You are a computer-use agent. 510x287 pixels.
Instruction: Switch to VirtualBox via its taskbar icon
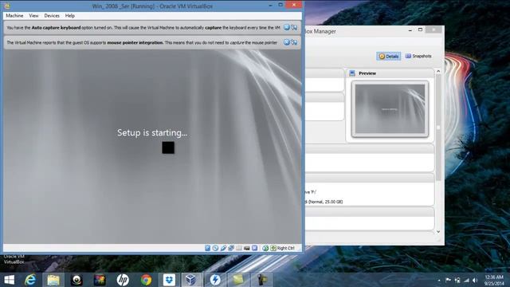pyautogui.click(x=191, y=280)
